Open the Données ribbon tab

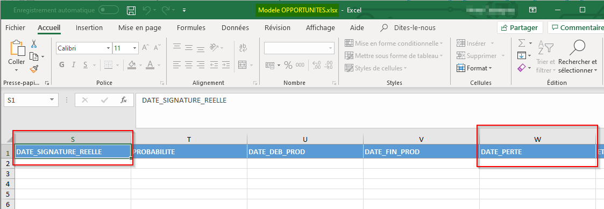(235, 28)
